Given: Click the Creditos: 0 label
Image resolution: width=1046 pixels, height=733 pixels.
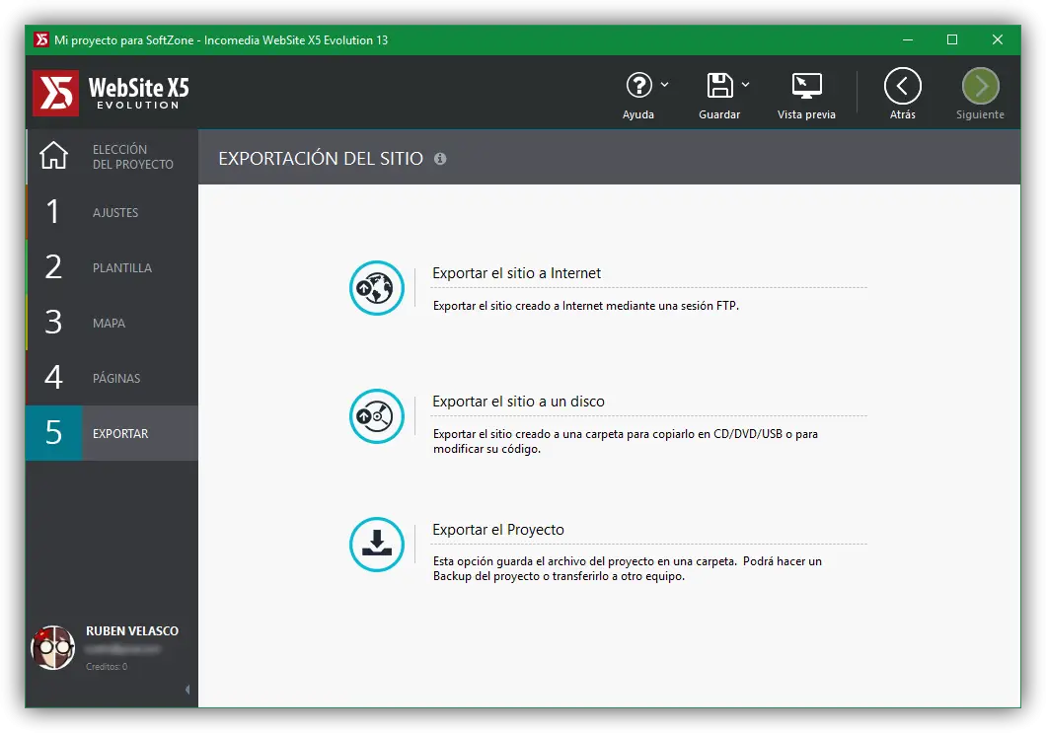Looking at the screenshot, I should click(x=107, y=666).
